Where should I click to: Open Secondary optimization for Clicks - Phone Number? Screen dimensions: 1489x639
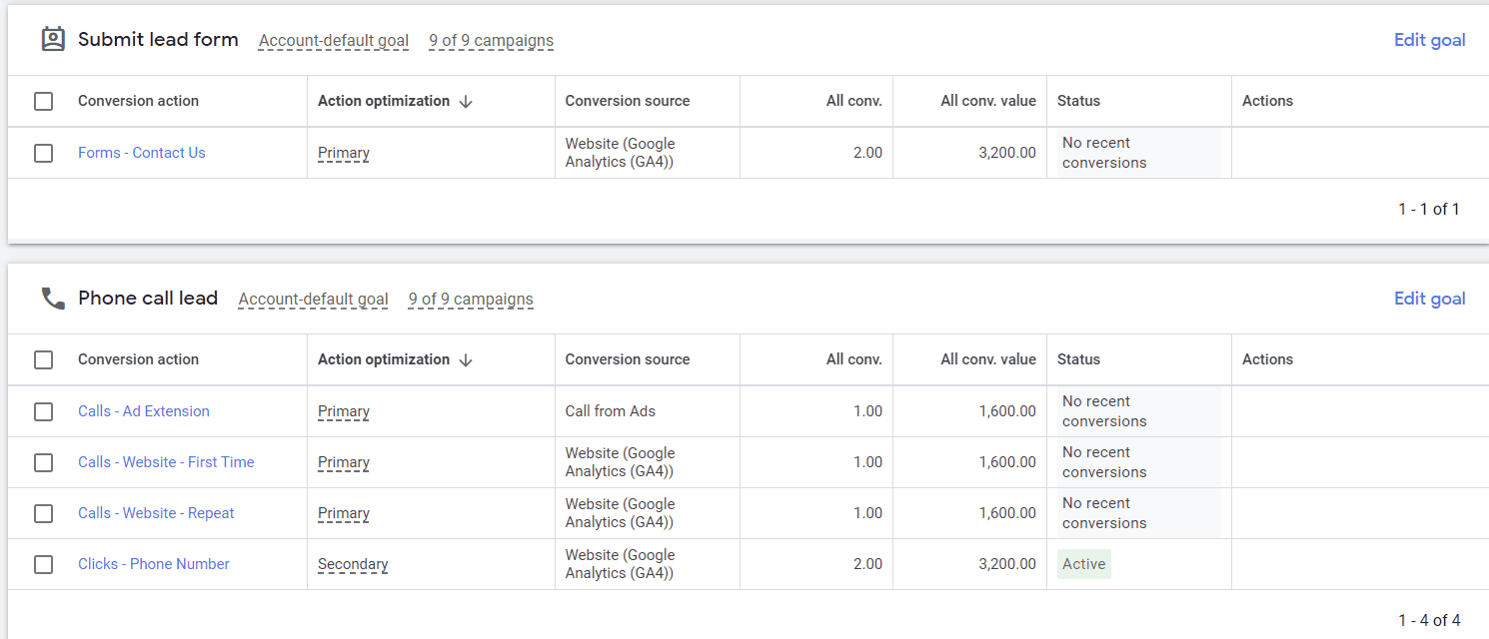click(353, 564)
